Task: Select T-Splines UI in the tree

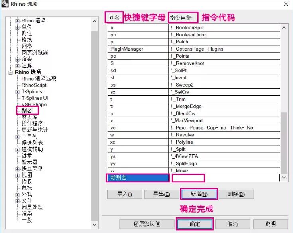Action: pos(35,98)
